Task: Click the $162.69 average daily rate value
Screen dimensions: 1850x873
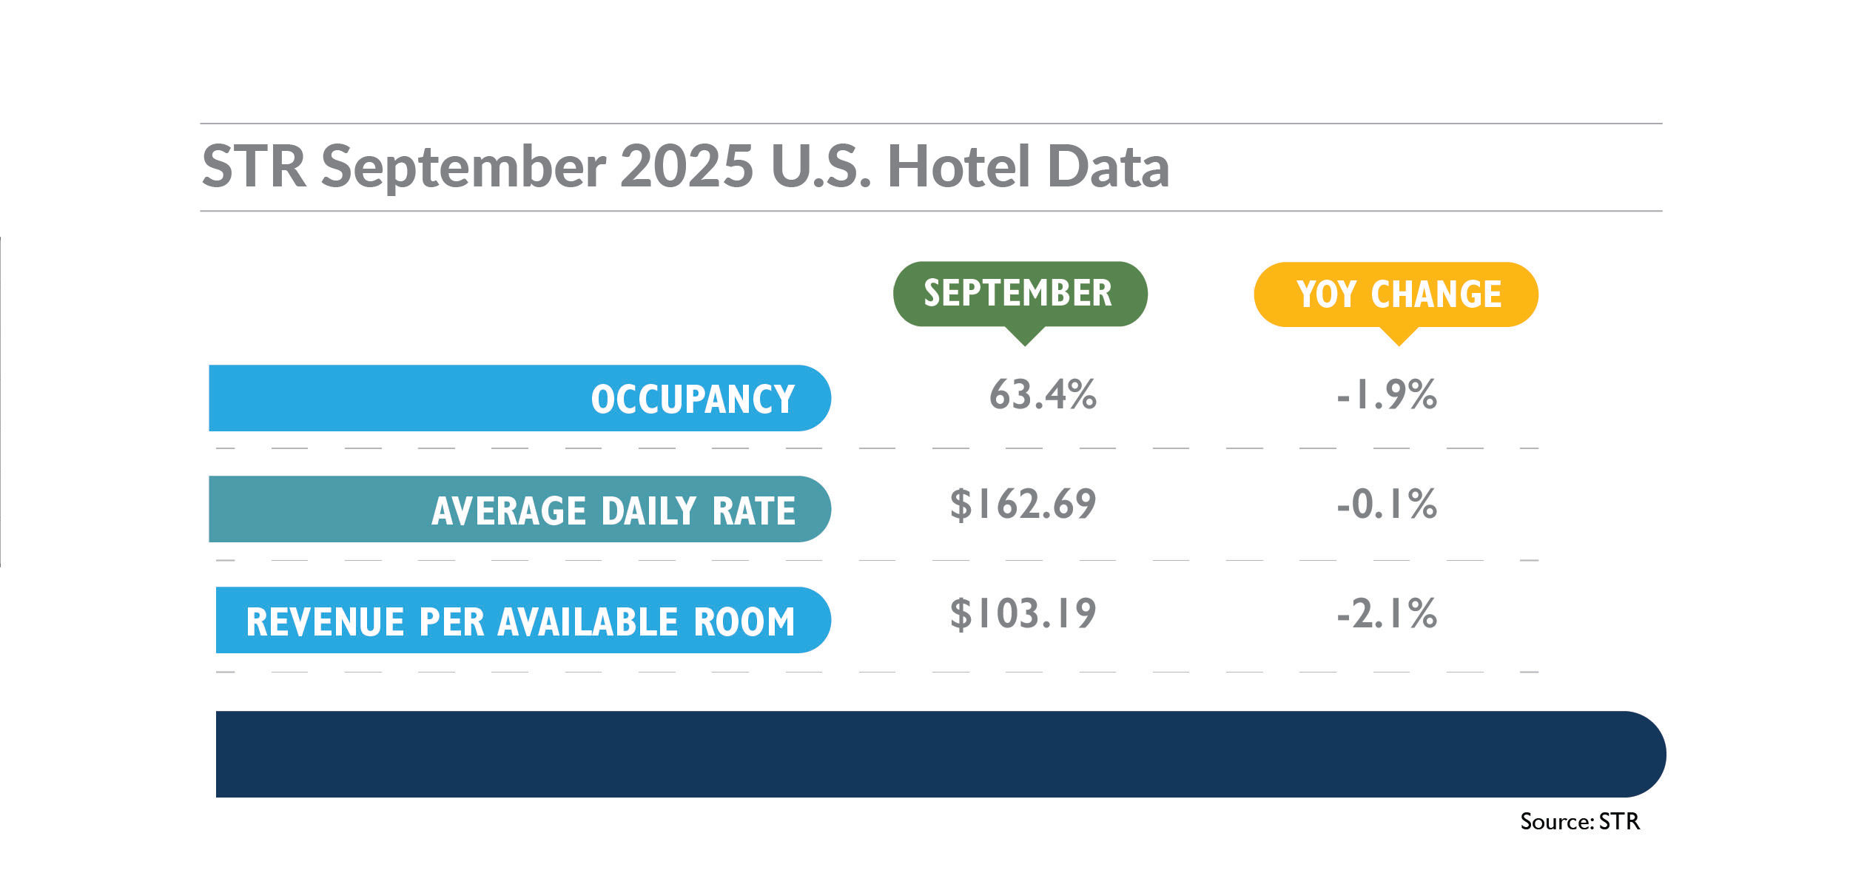Action: tap(1023, 505)
